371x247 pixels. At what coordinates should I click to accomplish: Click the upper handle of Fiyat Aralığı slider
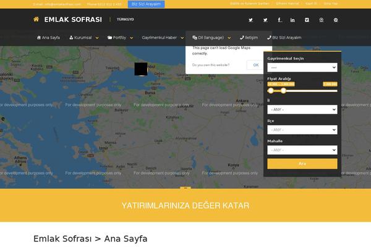pos(283,91)
